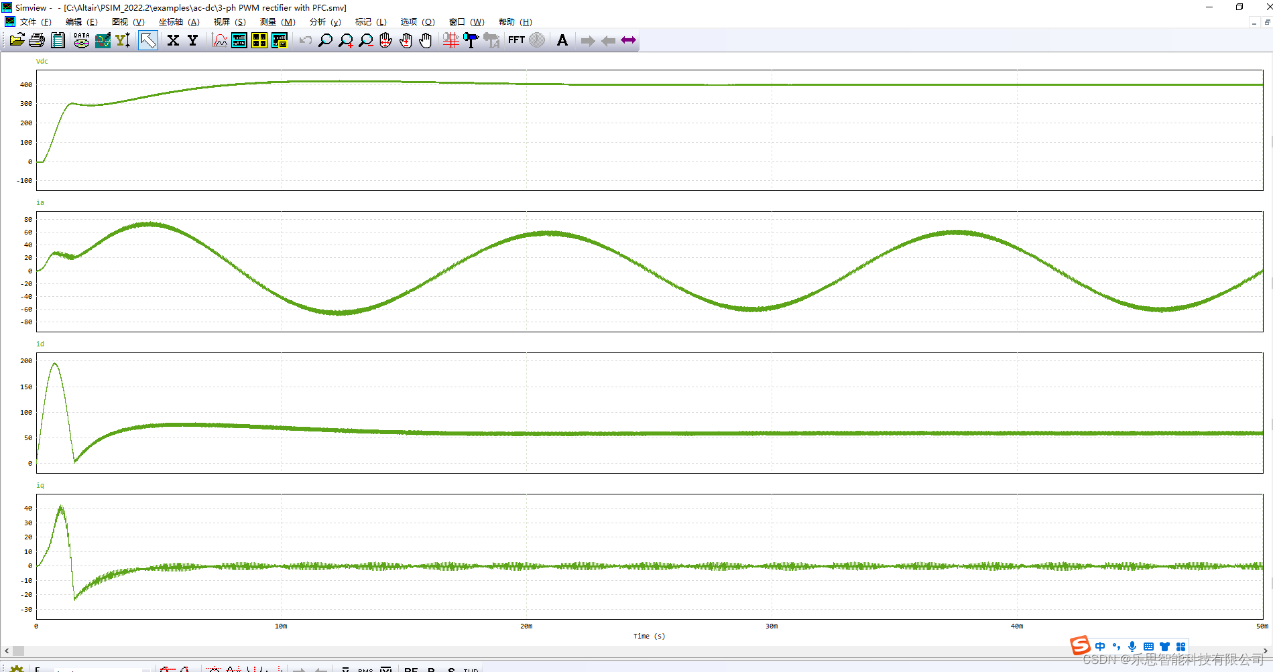This screenshot has width=1273, height=672.
Task: Click the screen icon with yellow box
Action: point(280,40)
